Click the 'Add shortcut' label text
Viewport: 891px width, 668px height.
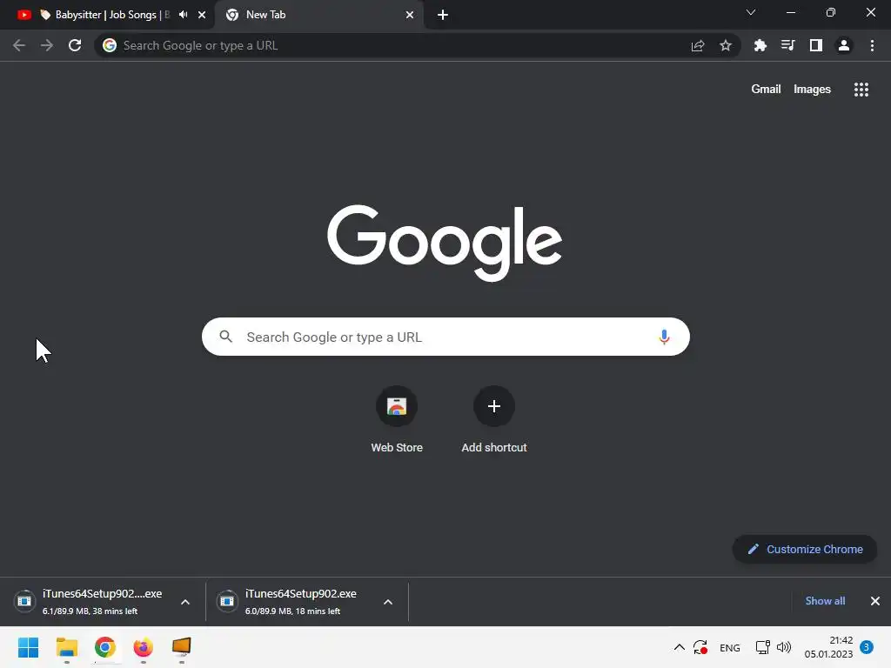click(494, 448)
